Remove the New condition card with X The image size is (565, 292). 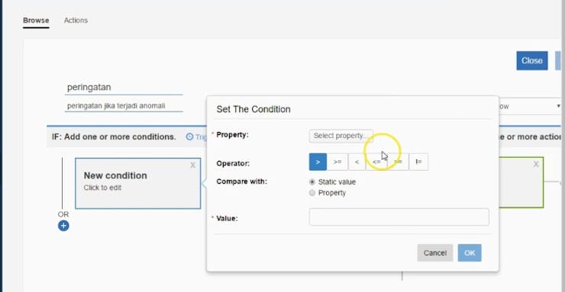coord(192,165)
